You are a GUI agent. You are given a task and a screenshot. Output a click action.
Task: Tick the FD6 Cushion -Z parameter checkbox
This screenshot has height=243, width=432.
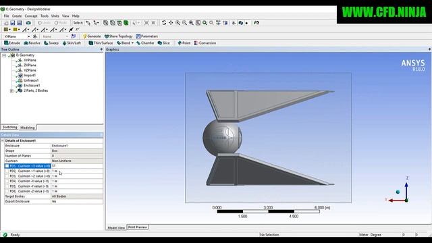click(7, 191)
